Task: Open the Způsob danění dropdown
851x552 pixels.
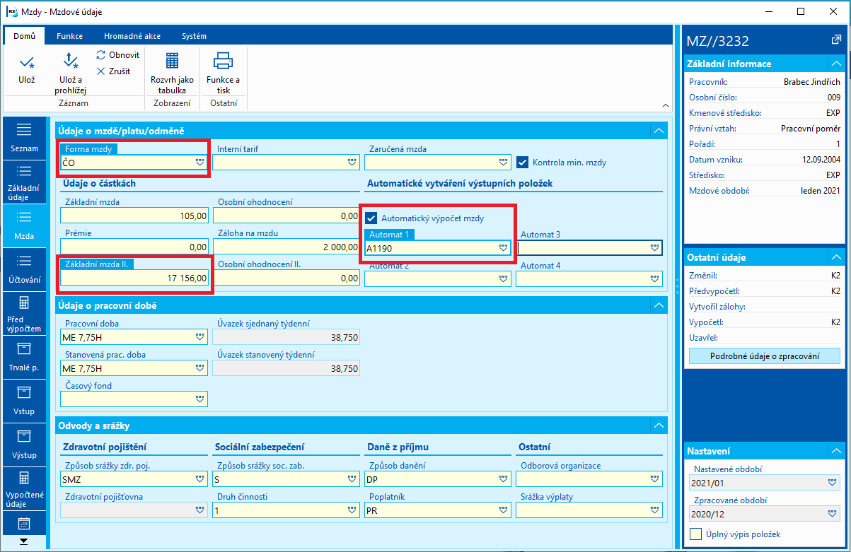Action: (x=504, y=479)
